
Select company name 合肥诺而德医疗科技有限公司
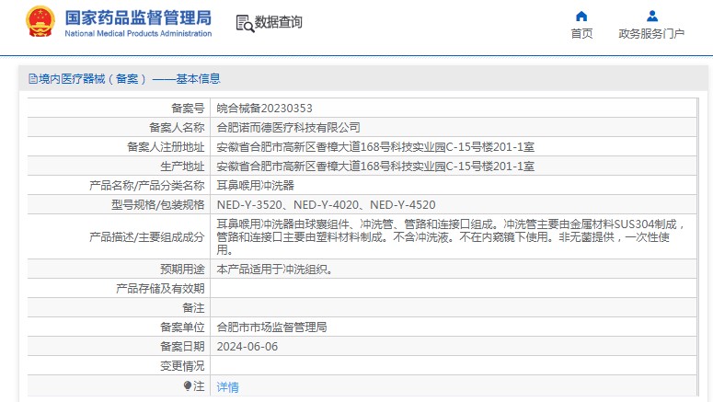click(288, 127)
